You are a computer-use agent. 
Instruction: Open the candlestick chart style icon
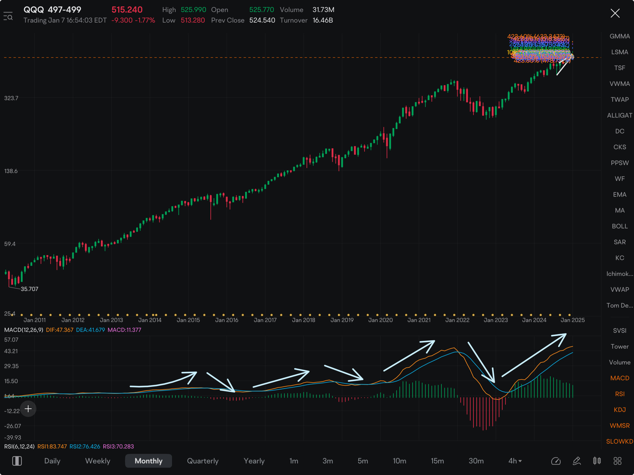[597, 461]
